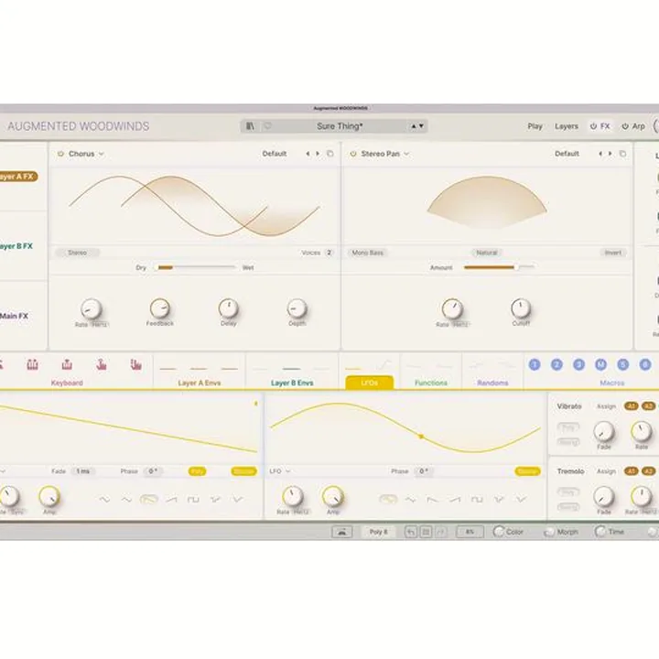Switch to the Play view
Viewport: 659px width, 659px height.
click(535, 126)
